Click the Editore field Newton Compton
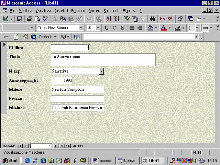 pyautogui.click(x=77, y=89)
